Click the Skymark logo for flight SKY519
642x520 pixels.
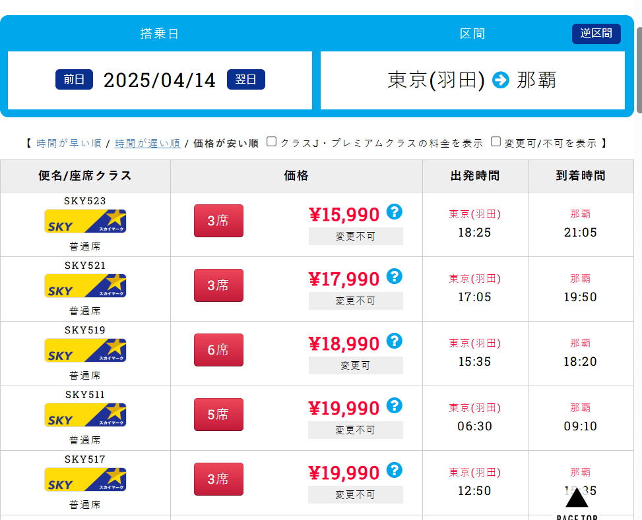click(85, 351)
